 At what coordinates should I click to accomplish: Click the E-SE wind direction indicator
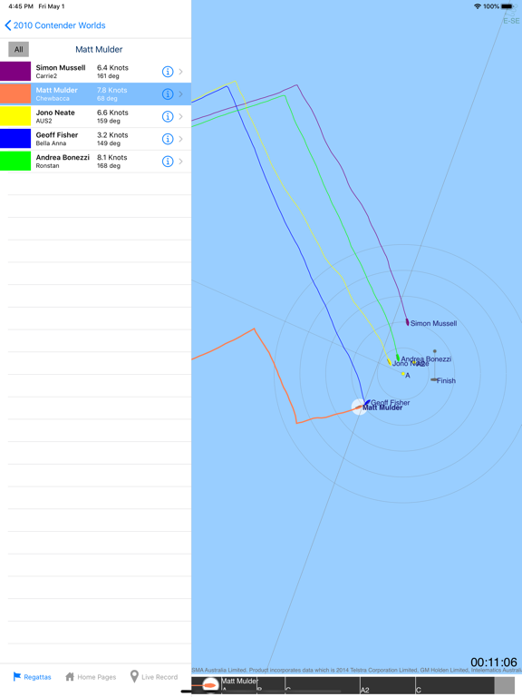pyautogui.click(x=511, y=21)
